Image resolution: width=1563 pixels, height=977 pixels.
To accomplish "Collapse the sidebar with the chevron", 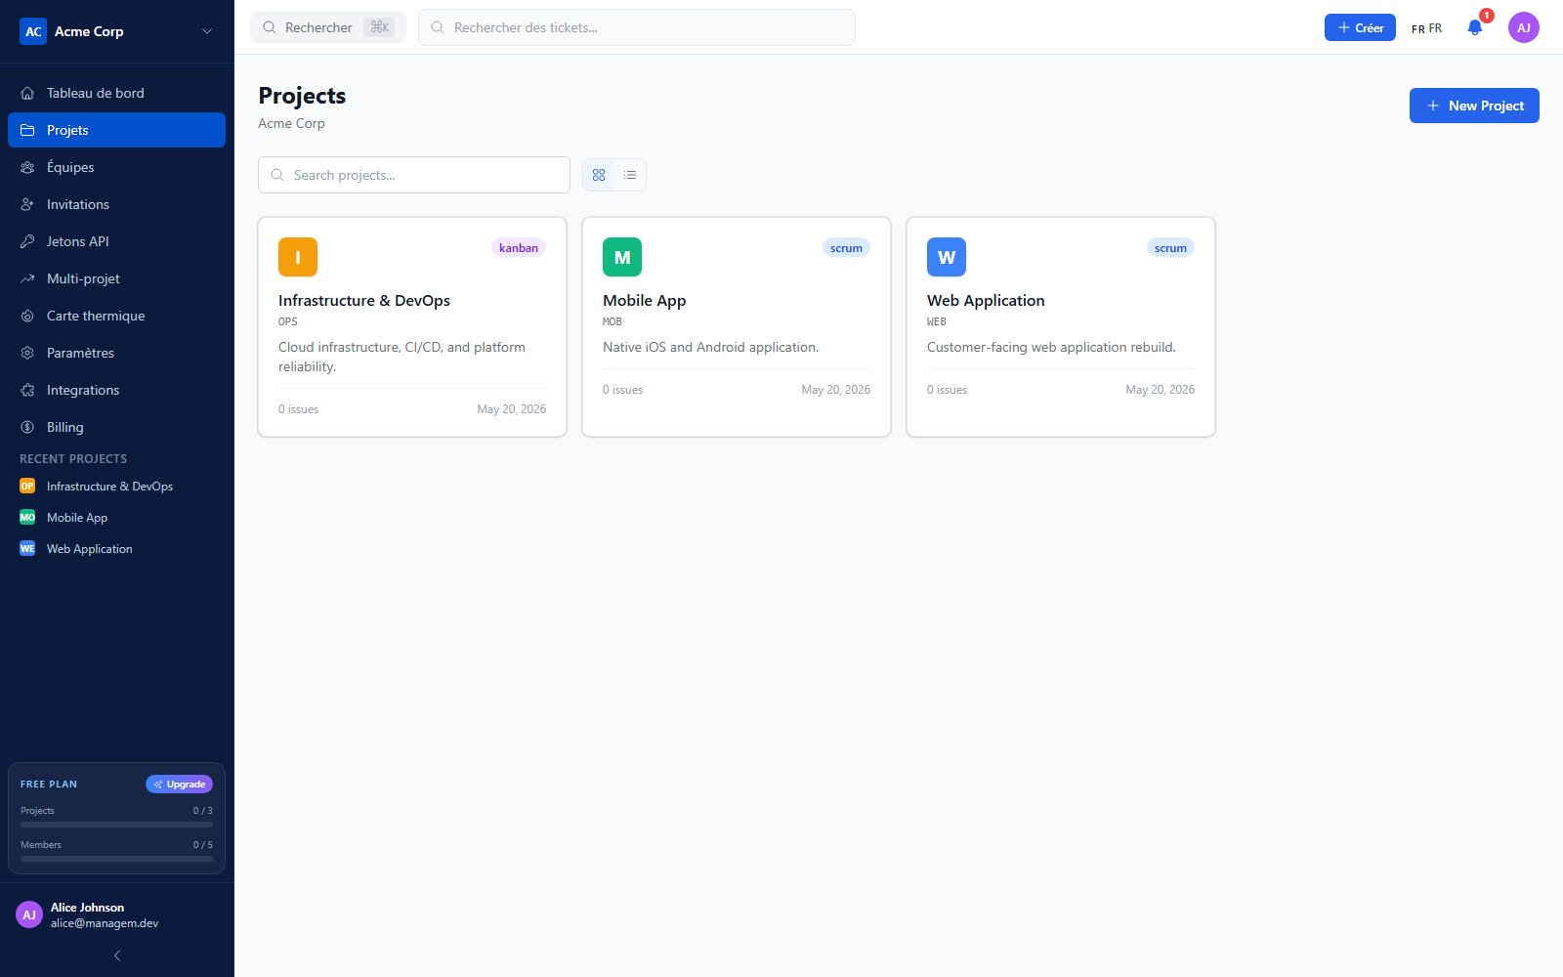I will click(x=117, y=956).
